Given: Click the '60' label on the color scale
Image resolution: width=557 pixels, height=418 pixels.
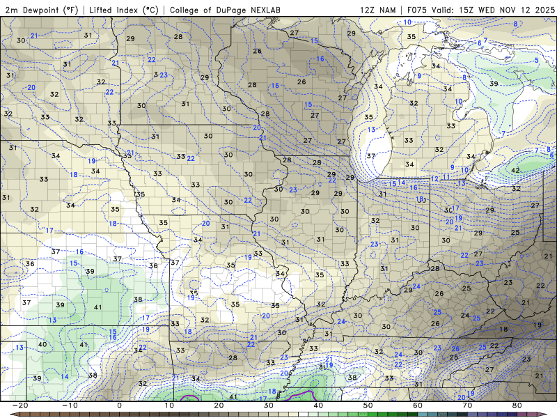Looking at the screenshot, I should pos(418,405).
